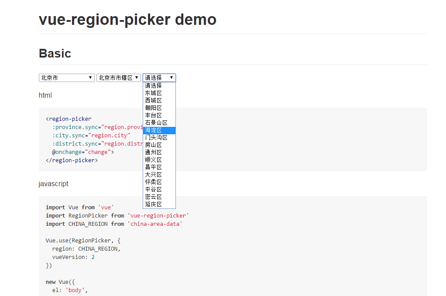Viewport: 446px width, 296px height.
Task: Open the city dropdown showing 北京市市辖区
Action: pyautogui.click(x=118, y=78)
